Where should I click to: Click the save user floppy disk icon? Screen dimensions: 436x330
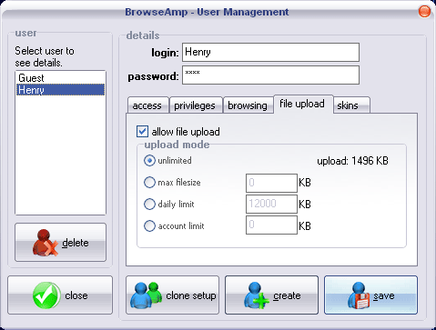point(359,295)
